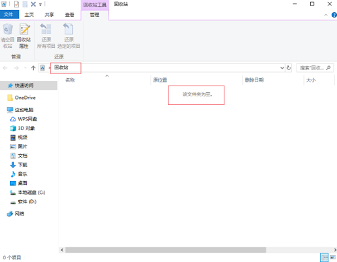The image size is (337, 262).
Task: Collapse the ribbon with the chevron
Action: (326, 15)
